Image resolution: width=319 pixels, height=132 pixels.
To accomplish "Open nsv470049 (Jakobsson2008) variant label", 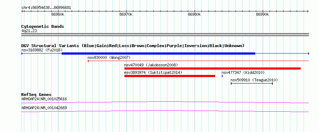I will pyautogui.click(x=151, y=65).
